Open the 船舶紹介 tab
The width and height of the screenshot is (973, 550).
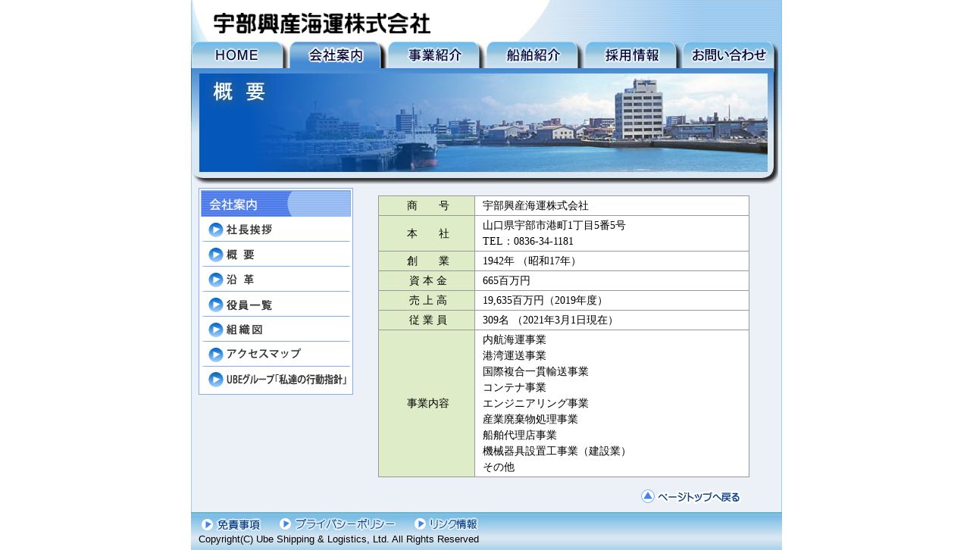click(x=533, y=55)
